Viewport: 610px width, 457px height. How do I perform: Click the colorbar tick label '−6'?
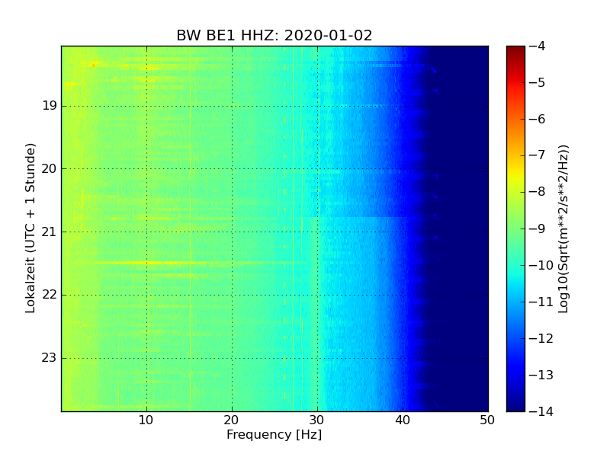pos(538,119)
